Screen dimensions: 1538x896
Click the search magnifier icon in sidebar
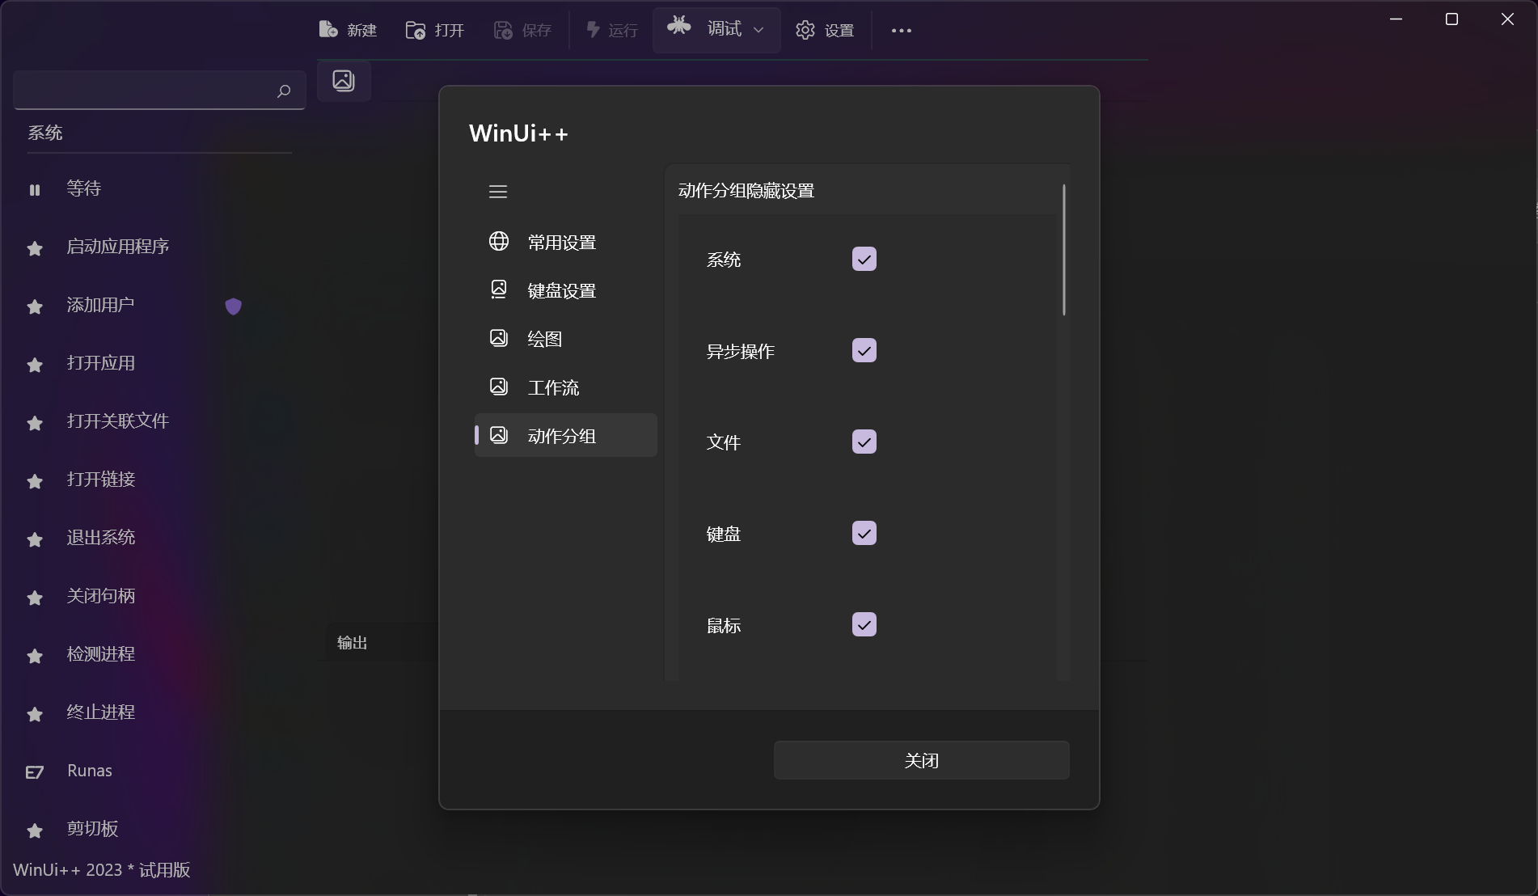tap(284, 91)
